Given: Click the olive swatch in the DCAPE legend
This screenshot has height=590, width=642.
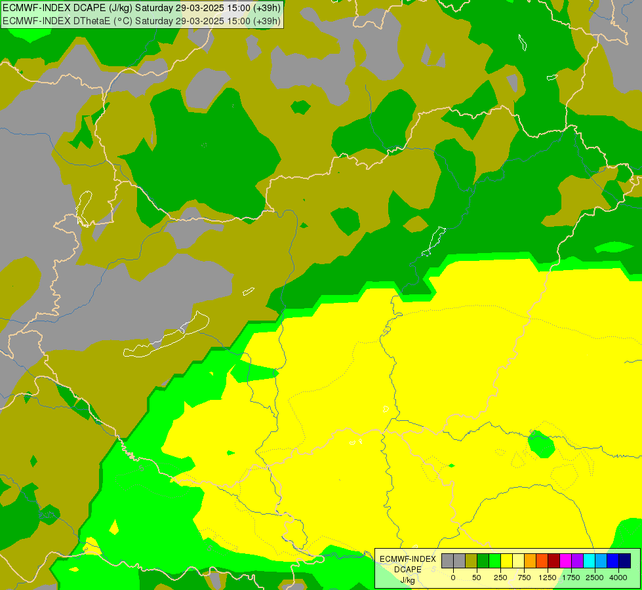Looking at the screenshot, I should (x=471, y=561).
